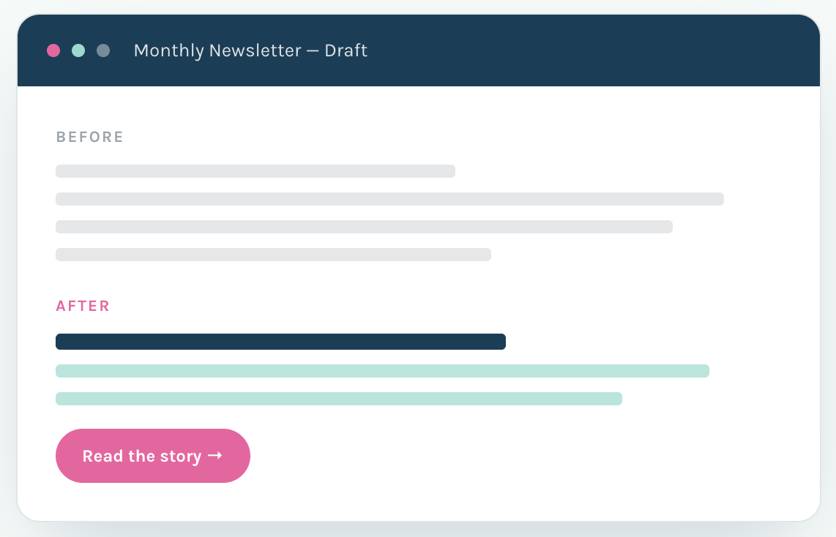Image resolution: width=836 pixels, height=537 pixels.
Task: Select the Monthly Newsletter — Draft title
Action: click(x=250, y=50)
